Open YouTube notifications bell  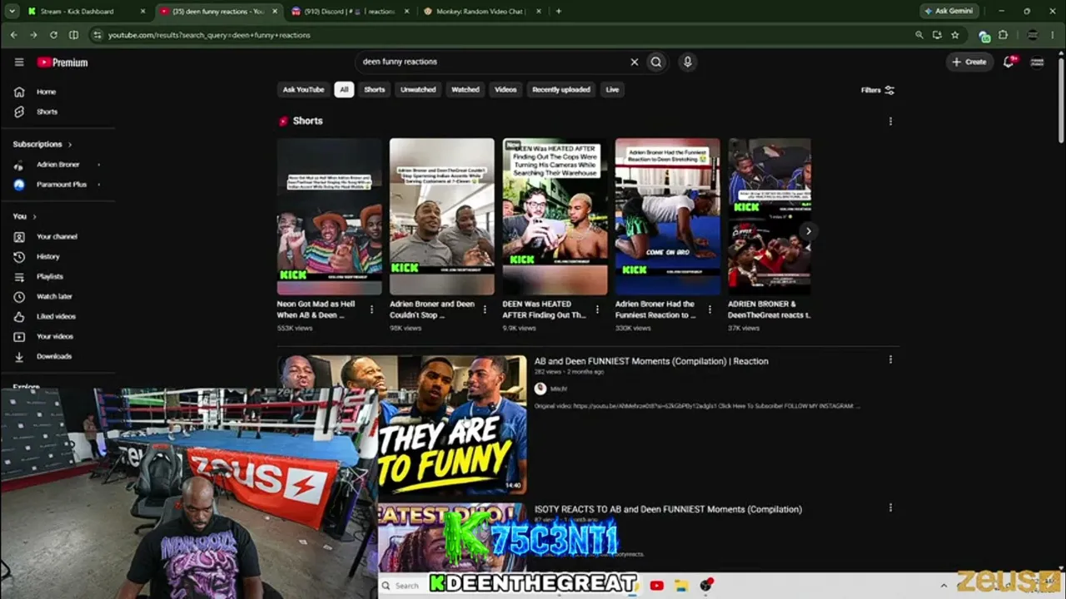[x=1009, y=62]
